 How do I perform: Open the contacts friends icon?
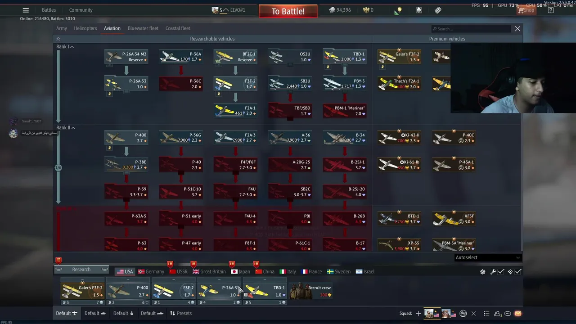coord(498,314)
